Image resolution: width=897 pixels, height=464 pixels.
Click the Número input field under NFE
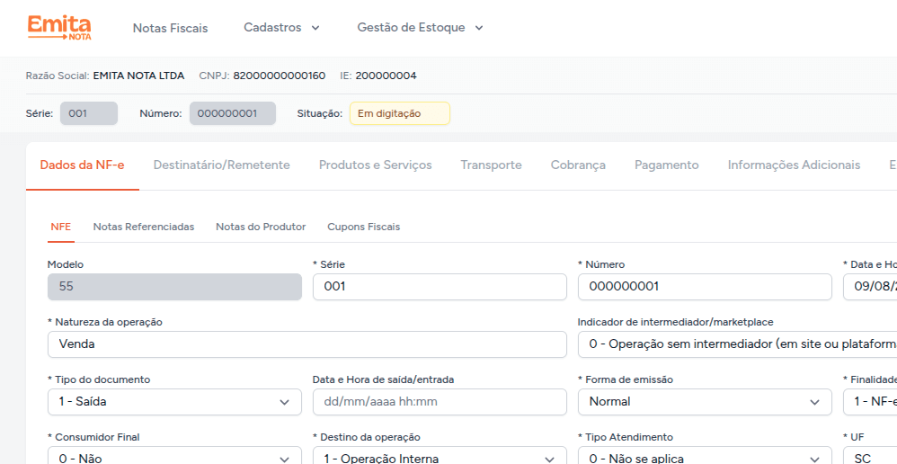[704, 287]
